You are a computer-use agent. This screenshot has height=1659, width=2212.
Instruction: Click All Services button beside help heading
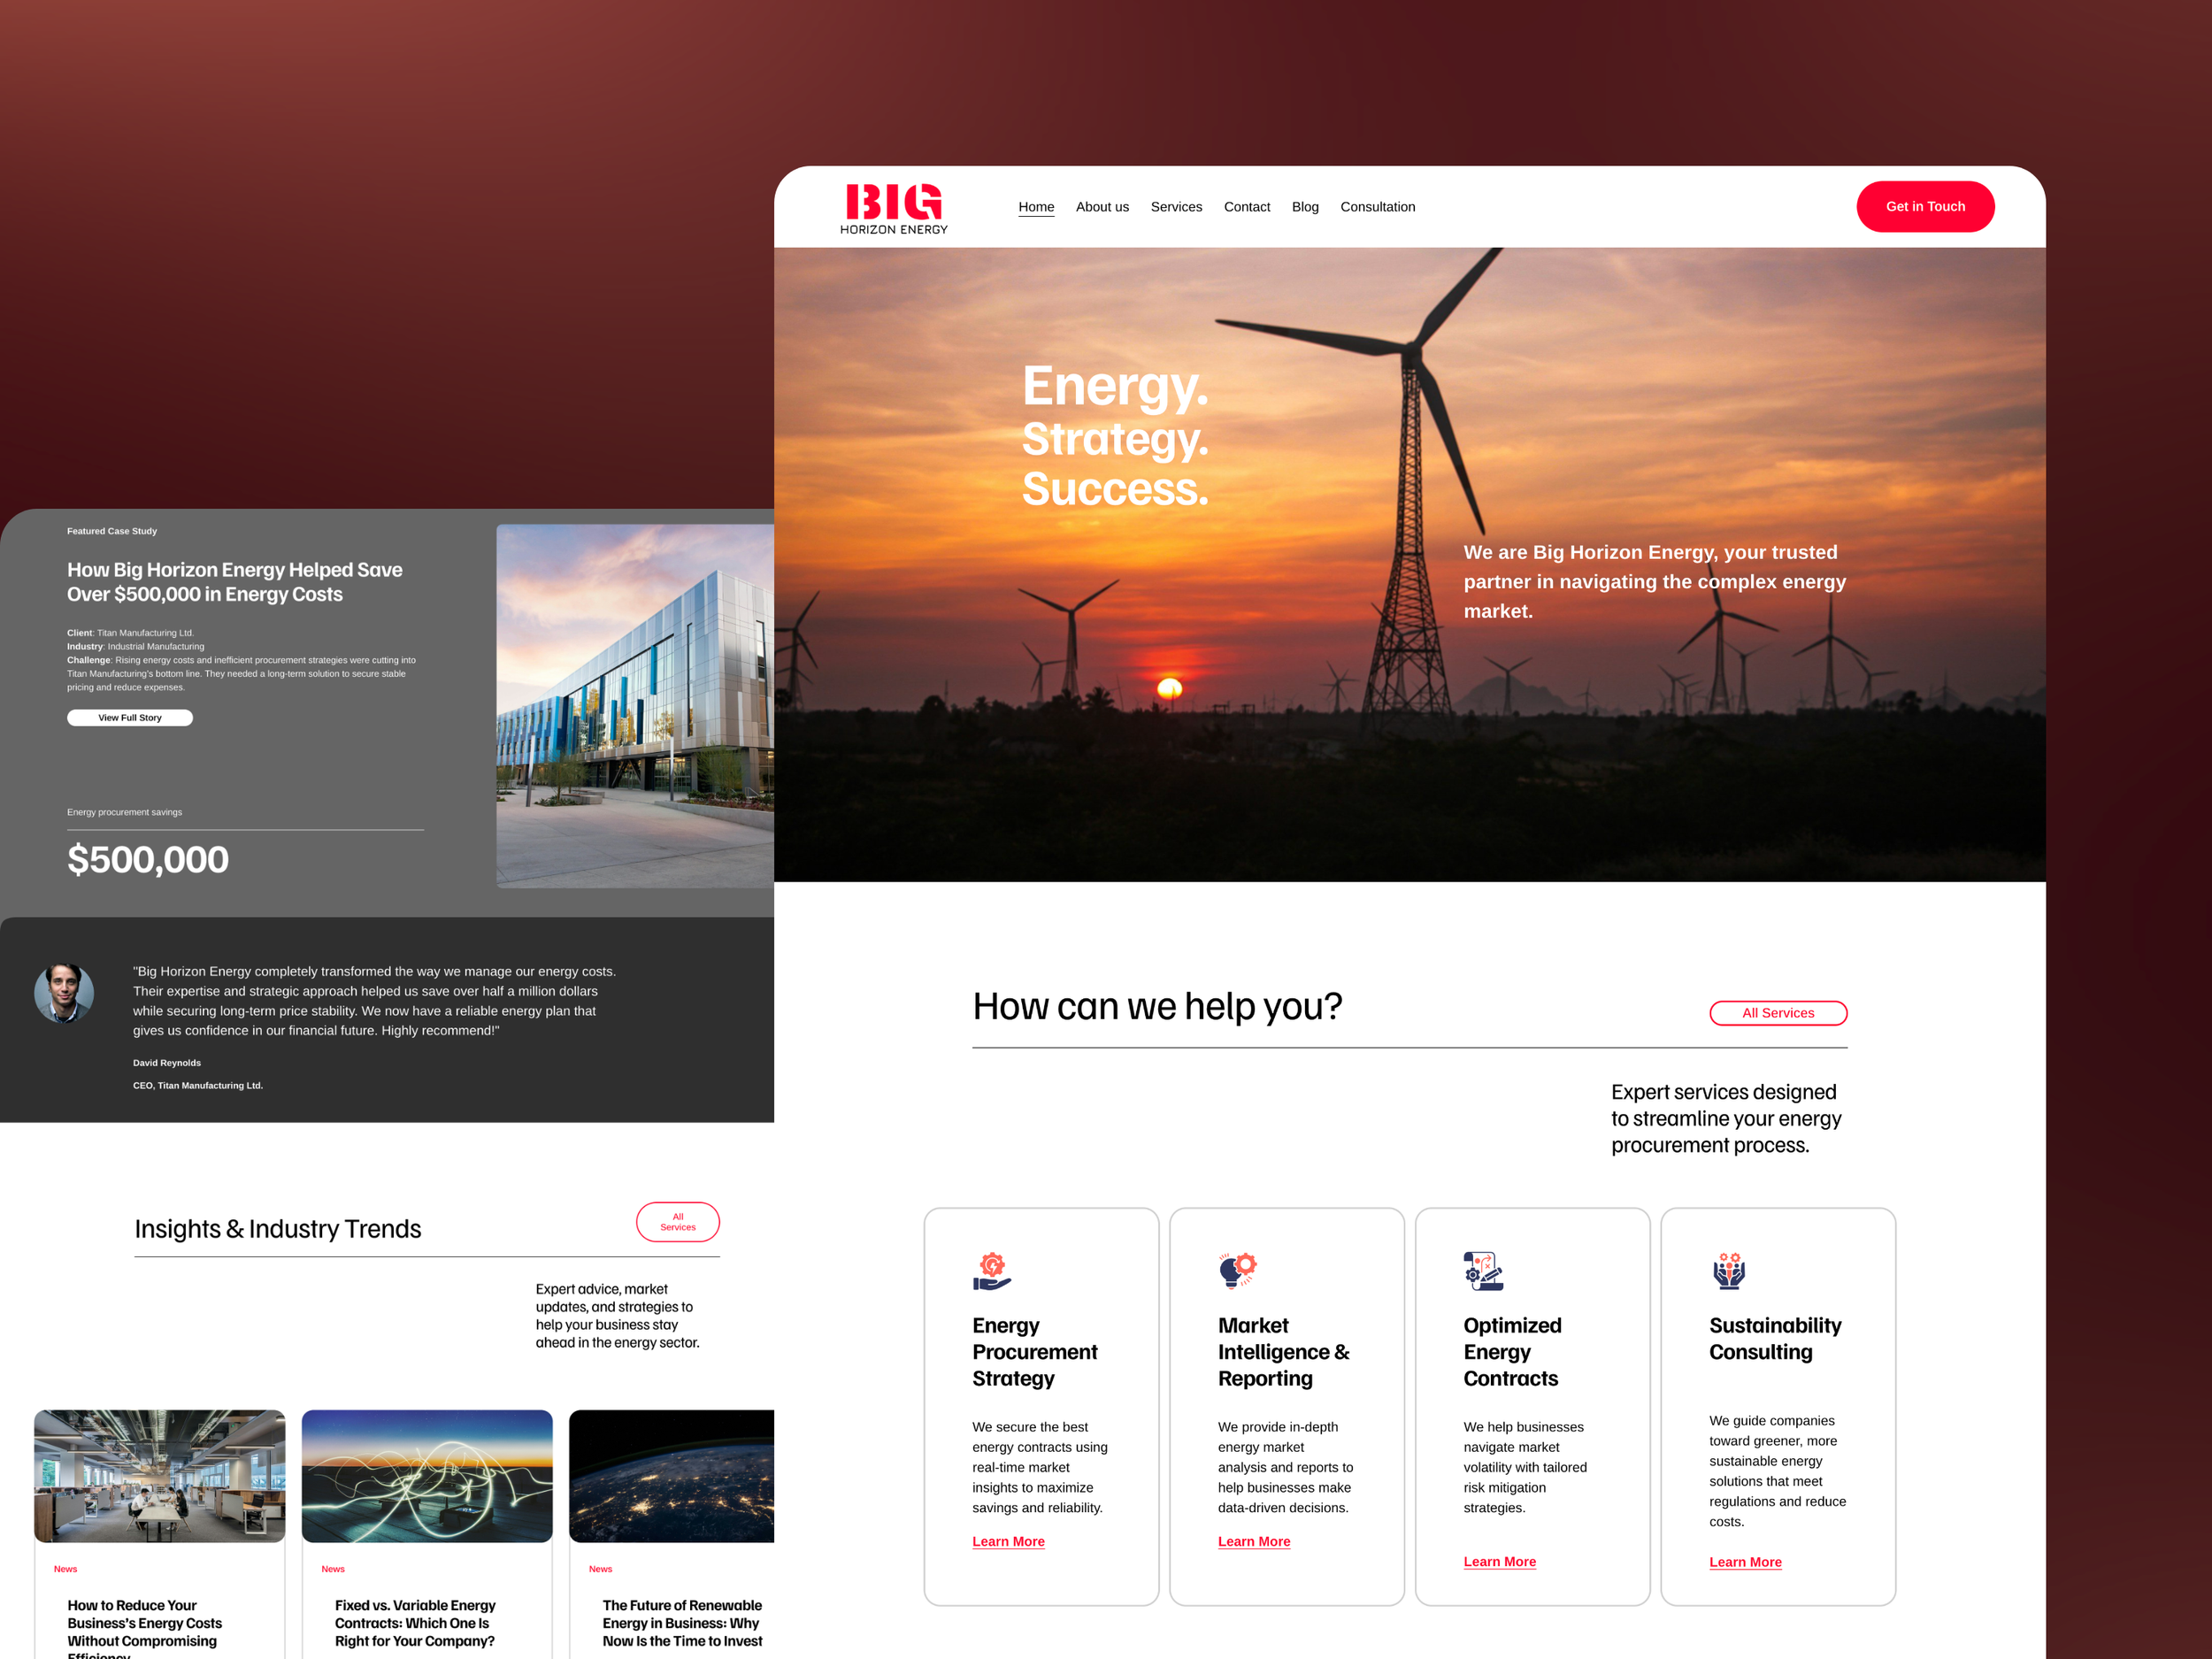(1778, 1013)
